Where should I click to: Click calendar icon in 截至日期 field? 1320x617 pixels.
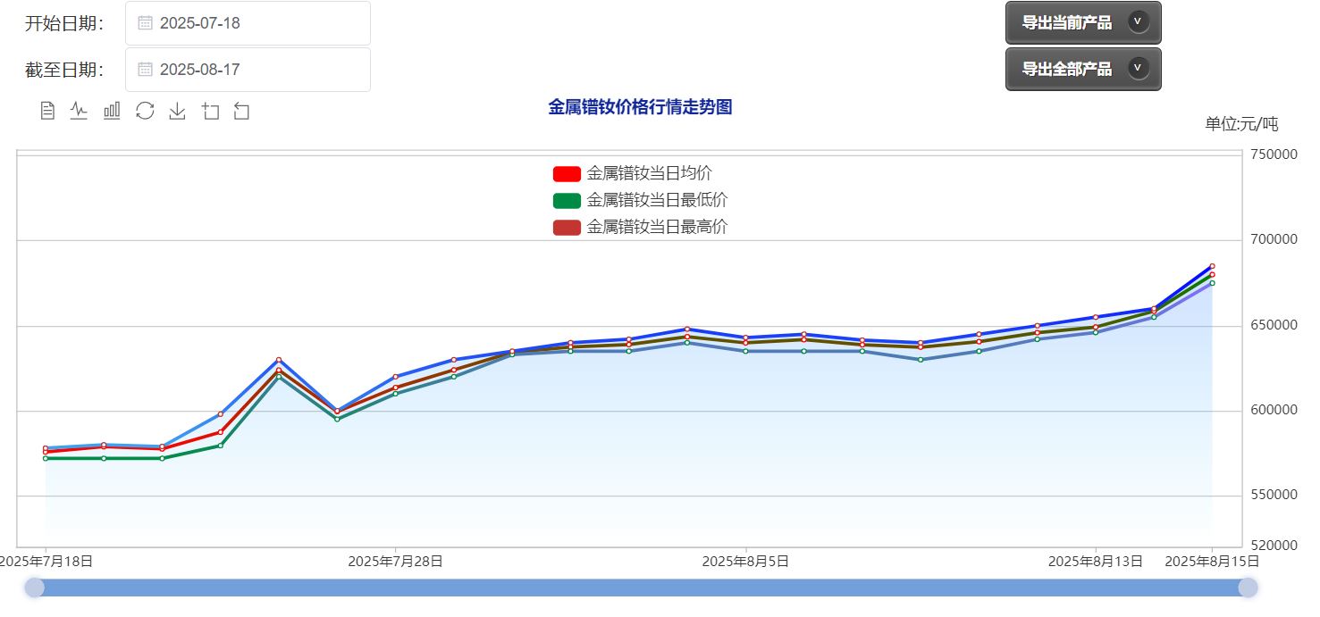click(x=145, y=70)
